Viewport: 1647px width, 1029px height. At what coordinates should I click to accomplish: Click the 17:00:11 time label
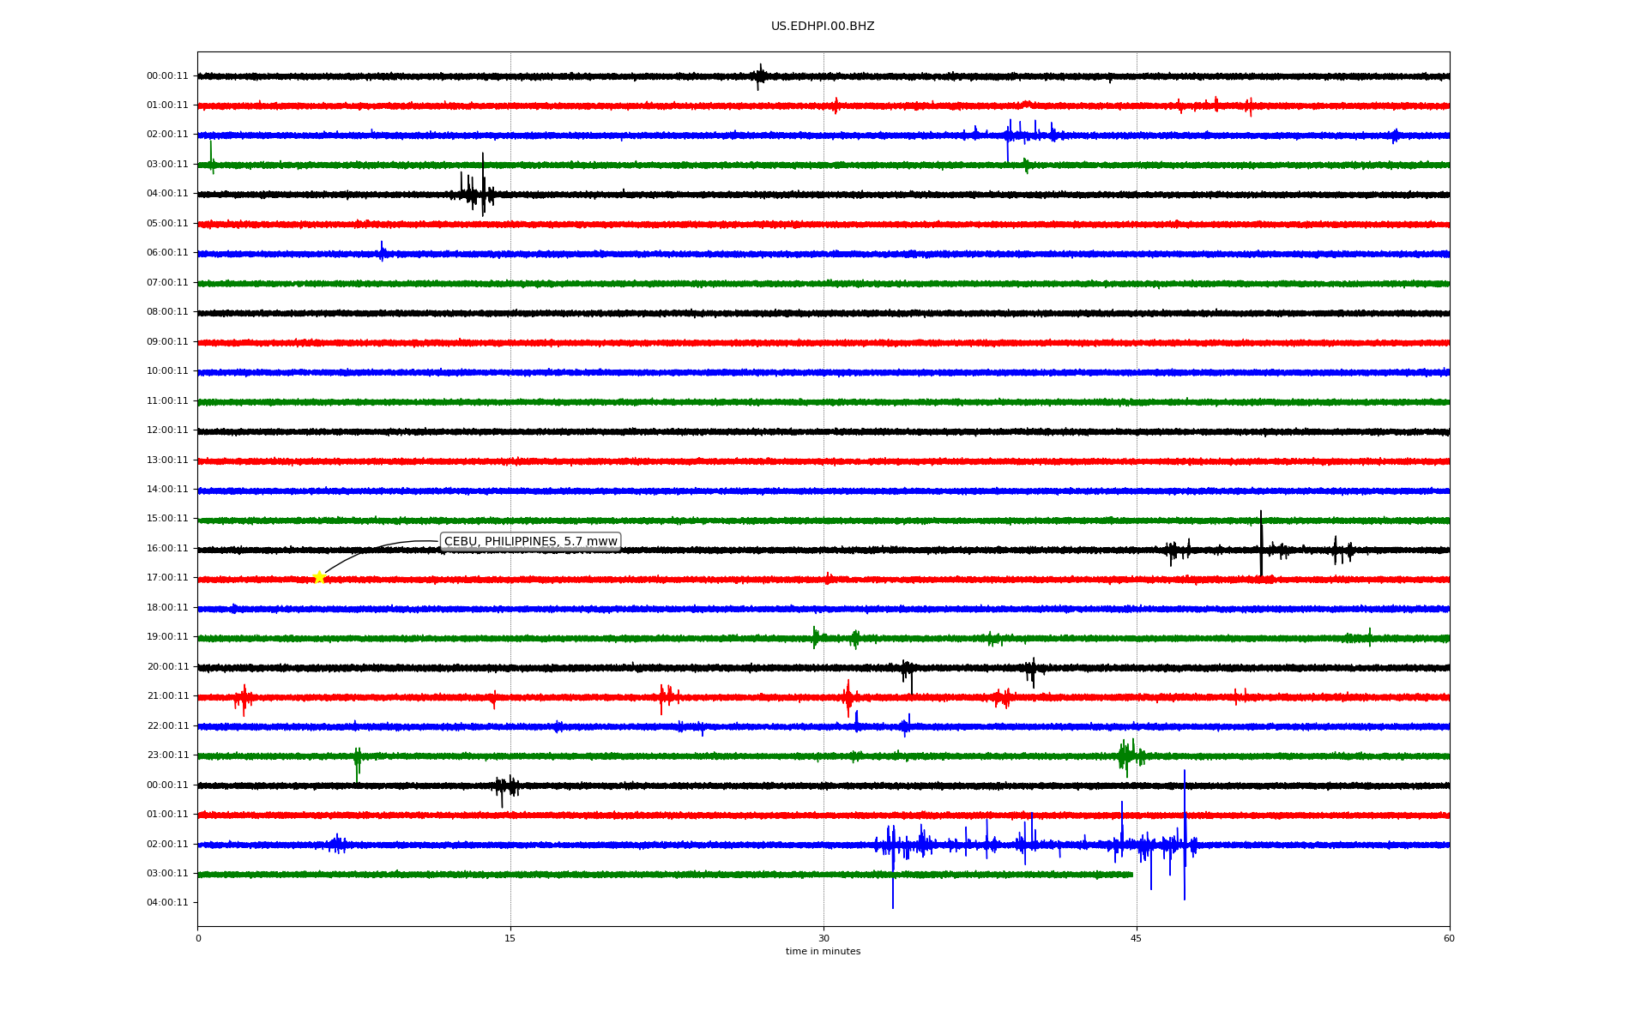[167, 577]
